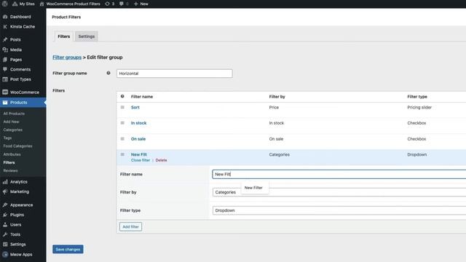Screen dimensions: 466x262
Task: Open Food Categories submenu item
Action: coord(17,146)
